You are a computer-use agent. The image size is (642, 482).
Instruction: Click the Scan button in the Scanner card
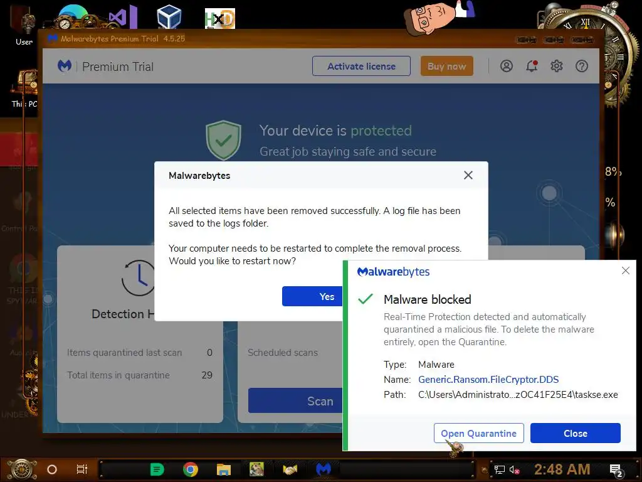(x=296, y=401)
